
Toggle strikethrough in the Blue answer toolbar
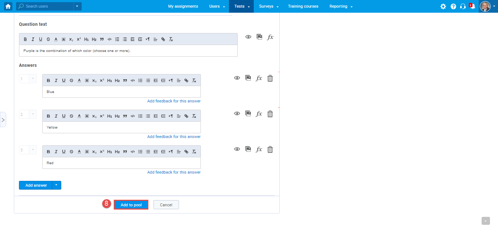(x=71, y=80)
